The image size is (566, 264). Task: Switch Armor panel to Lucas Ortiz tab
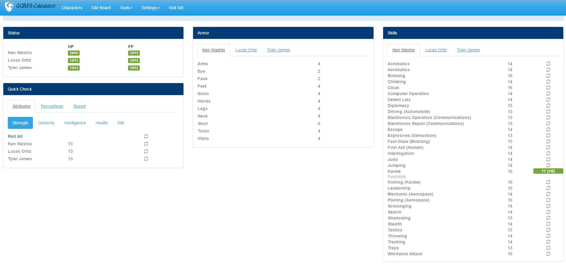coord(246,50)
